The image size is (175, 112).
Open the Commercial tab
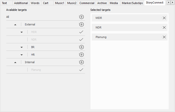click(x=87, y=3)
